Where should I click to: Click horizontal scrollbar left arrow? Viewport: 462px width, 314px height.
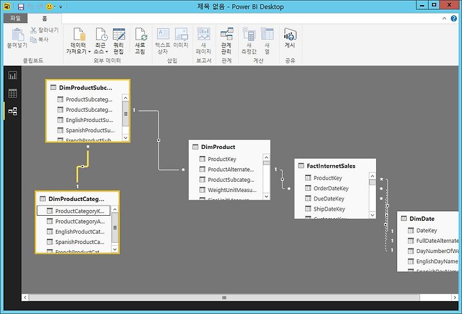coord(25,297)
